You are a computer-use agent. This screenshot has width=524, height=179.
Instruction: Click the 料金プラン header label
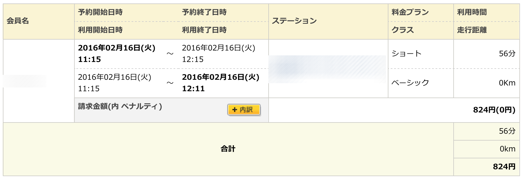click(x=410, y=12)
